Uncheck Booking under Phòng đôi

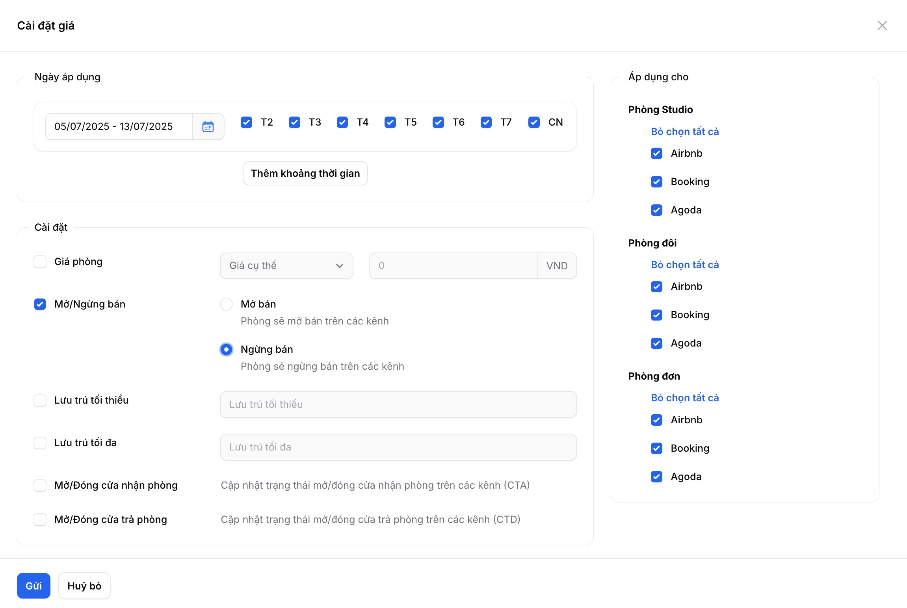656,315
